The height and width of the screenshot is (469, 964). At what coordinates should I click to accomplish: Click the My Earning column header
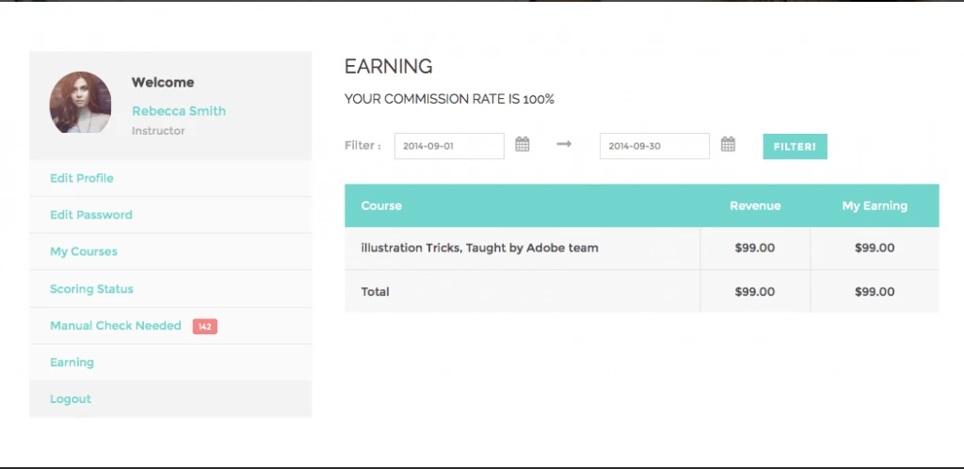tap(875, 205)
